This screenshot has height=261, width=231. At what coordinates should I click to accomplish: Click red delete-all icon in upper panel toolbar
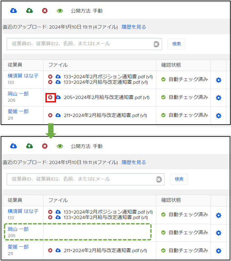pyautogui.click(x=45, y=11)
